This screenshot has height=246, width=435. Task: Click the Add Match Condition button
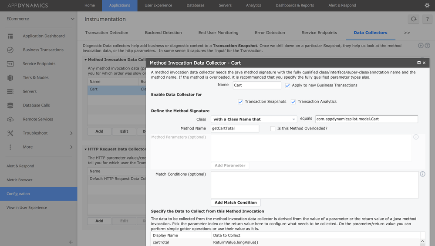pyautogui.click(x=236, y=203)
